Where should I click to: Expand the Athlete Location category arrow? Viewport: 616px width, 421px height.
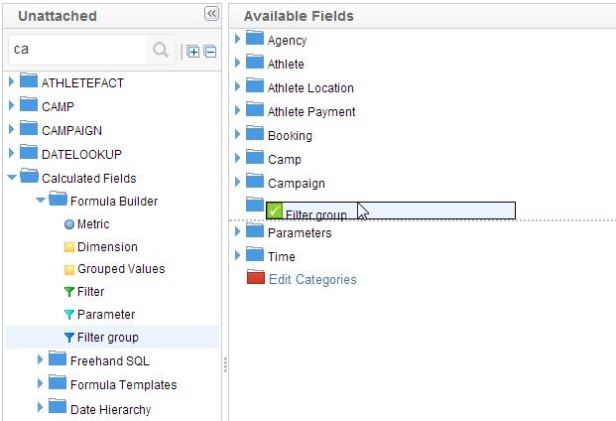click(x=237, y=86)
